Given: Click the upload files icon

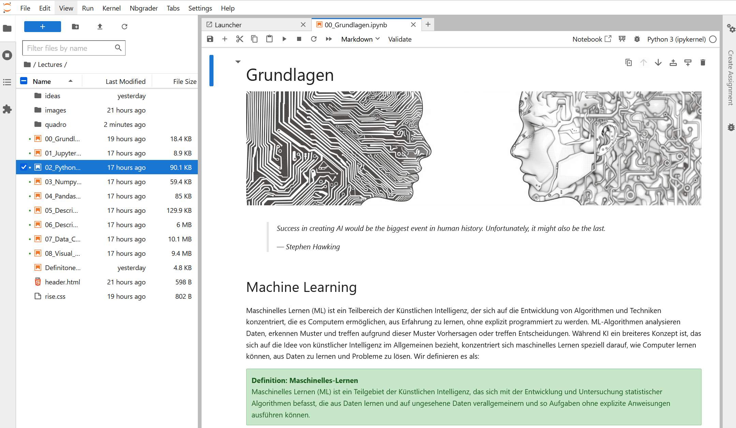Looking at the screenshot, I should (x=100, y=27).
